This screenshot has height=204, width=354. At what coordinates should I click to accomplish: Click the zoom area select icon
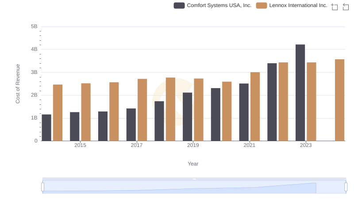point(335,7)
